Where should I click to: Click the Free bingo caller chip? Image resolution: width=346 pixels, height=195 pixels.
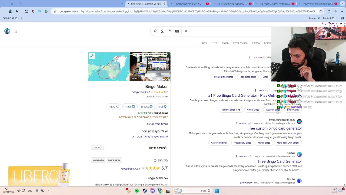pos(248,77)
